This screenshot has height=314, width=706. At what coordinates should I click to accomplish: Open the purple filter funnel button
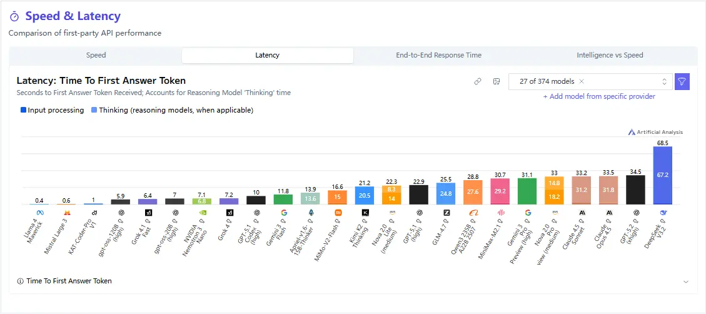point(682,81)
